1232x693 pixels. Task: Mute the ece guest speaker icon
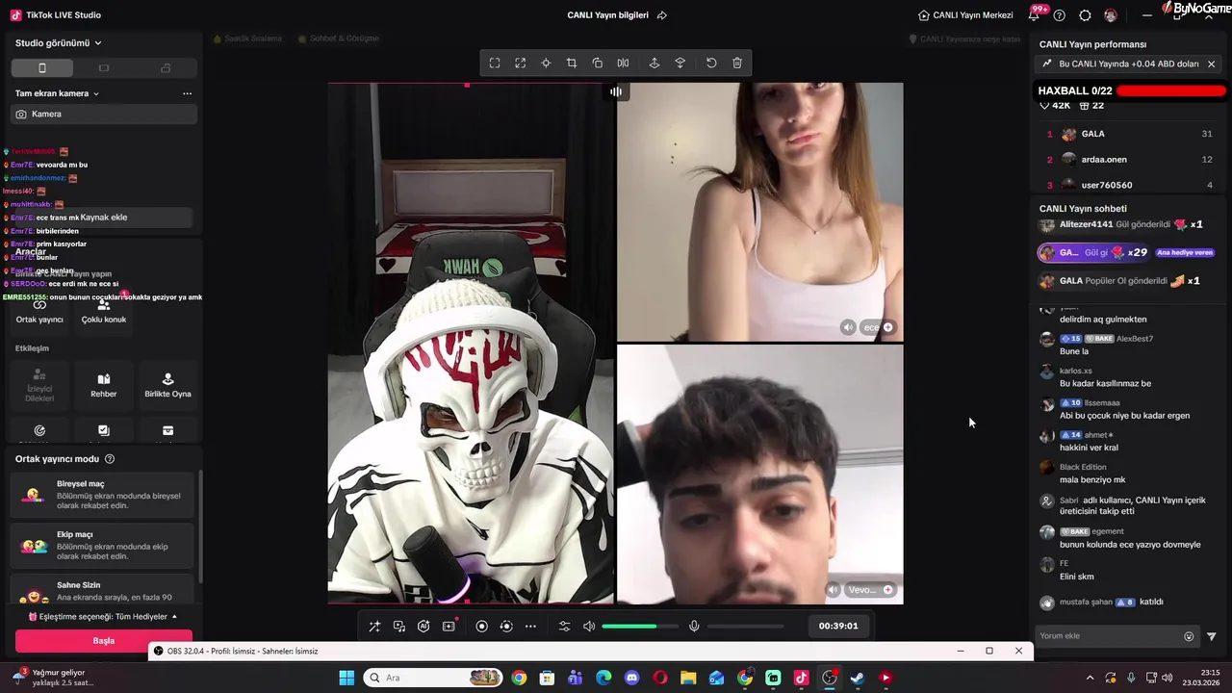[x=848, y=327]
